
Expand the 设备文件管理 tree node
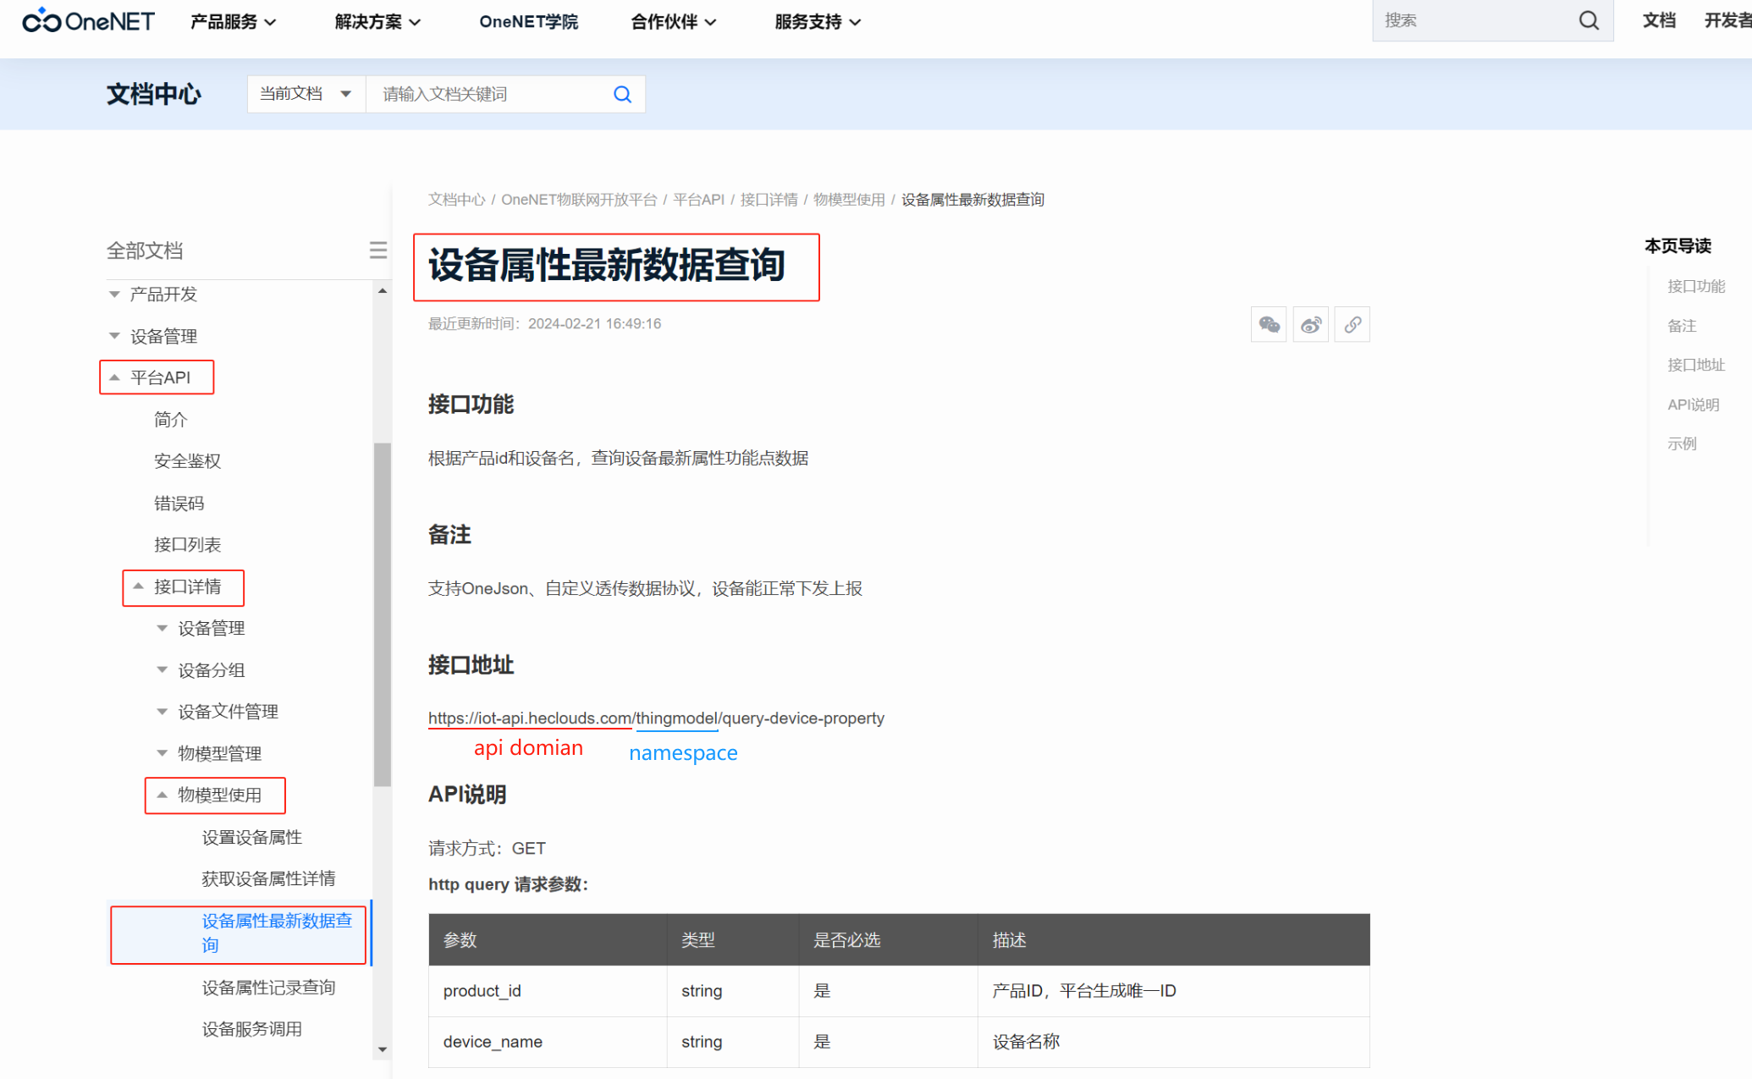163,712
